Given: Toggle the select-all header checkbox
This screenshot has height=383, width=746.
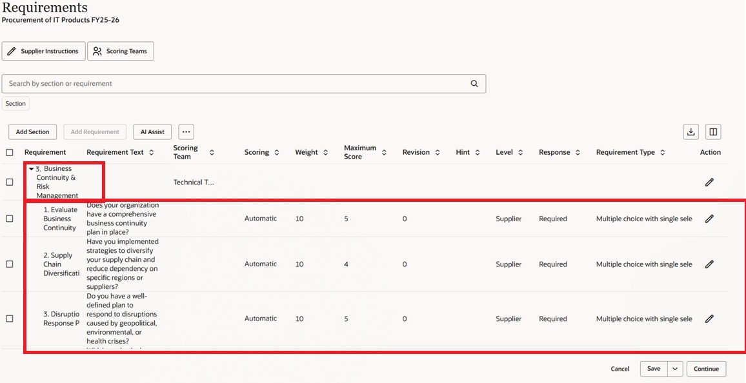Looking at the screenshot, I should coord(10,153).
